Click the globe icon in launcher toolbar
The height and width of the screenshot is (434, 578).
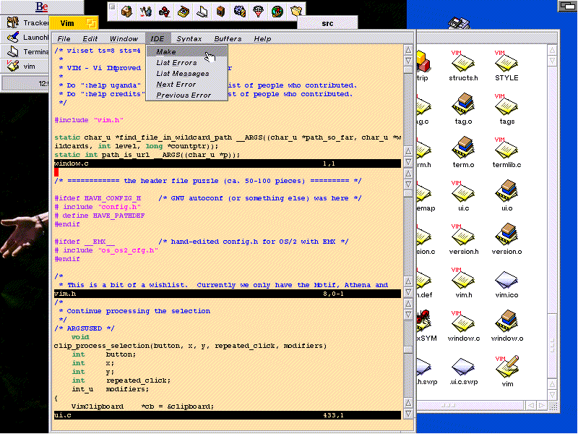click(x=277, y=12)
